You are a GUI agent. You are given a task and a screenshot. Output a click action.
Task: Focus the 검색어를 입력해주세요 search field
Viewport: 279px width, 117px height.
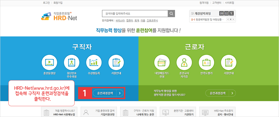coord(135,14)
